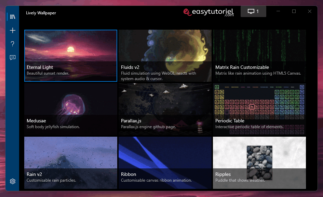
Task: Select the Medusae jellyfish wallpaper
Action: tap(71, 109)
